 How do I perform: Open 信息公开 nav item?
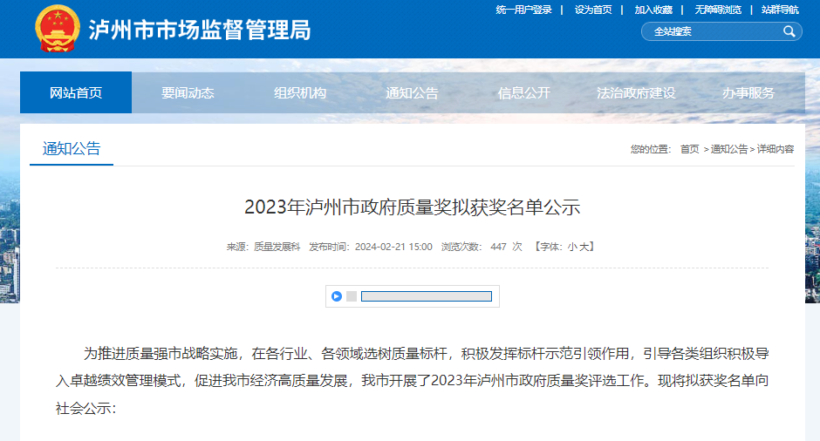[524, 92]
